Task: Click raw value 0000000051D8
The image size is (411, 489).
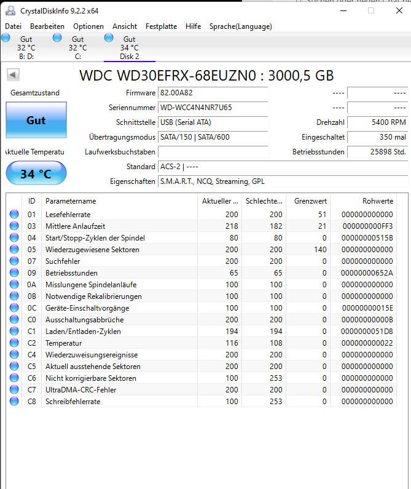Action: point(367,331)
